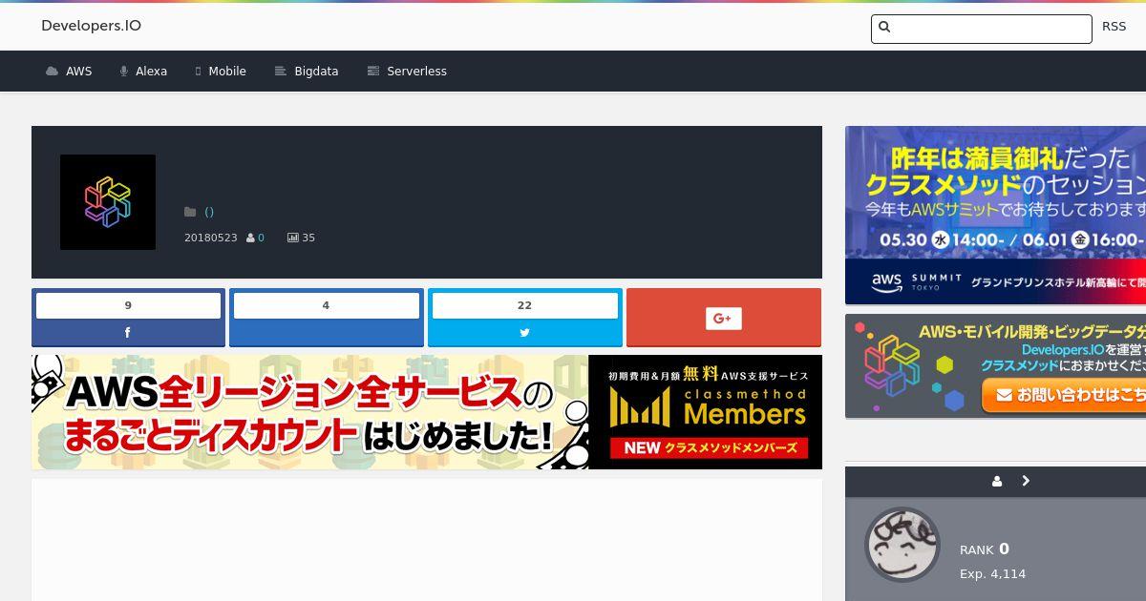Screen dimensions: 1146x601
Task: Share on Facebook via the f icon
Action: pyautogui.click(x=128, y=333)
